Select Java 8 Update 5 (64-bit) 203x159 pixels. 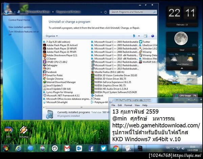(57, 89)
